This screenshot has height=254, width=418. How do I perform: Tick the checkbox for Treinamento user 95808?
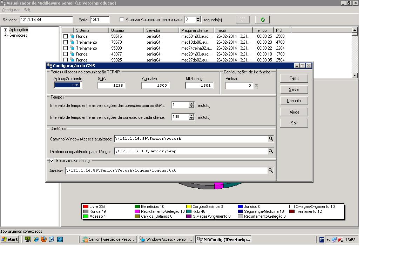pos(66,48)
